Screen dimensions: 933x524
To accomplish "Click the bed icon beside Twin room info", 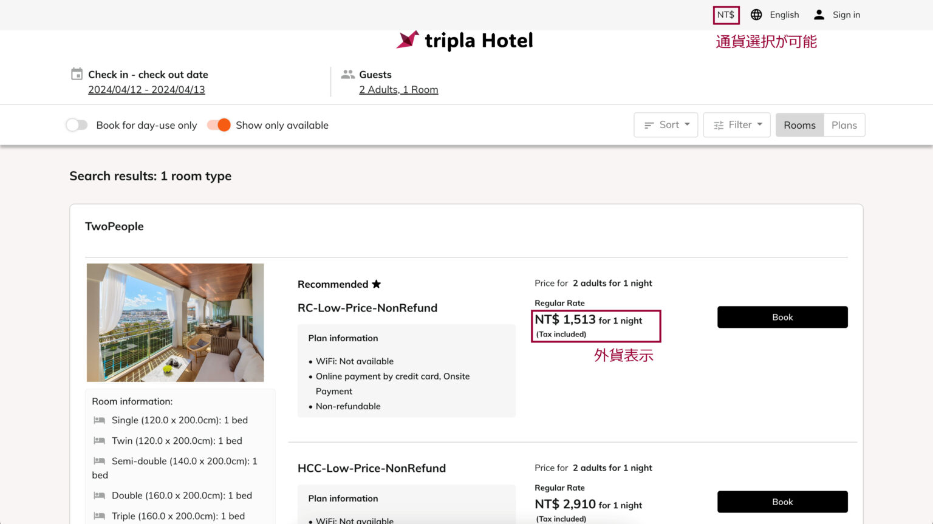I will 99,441.
